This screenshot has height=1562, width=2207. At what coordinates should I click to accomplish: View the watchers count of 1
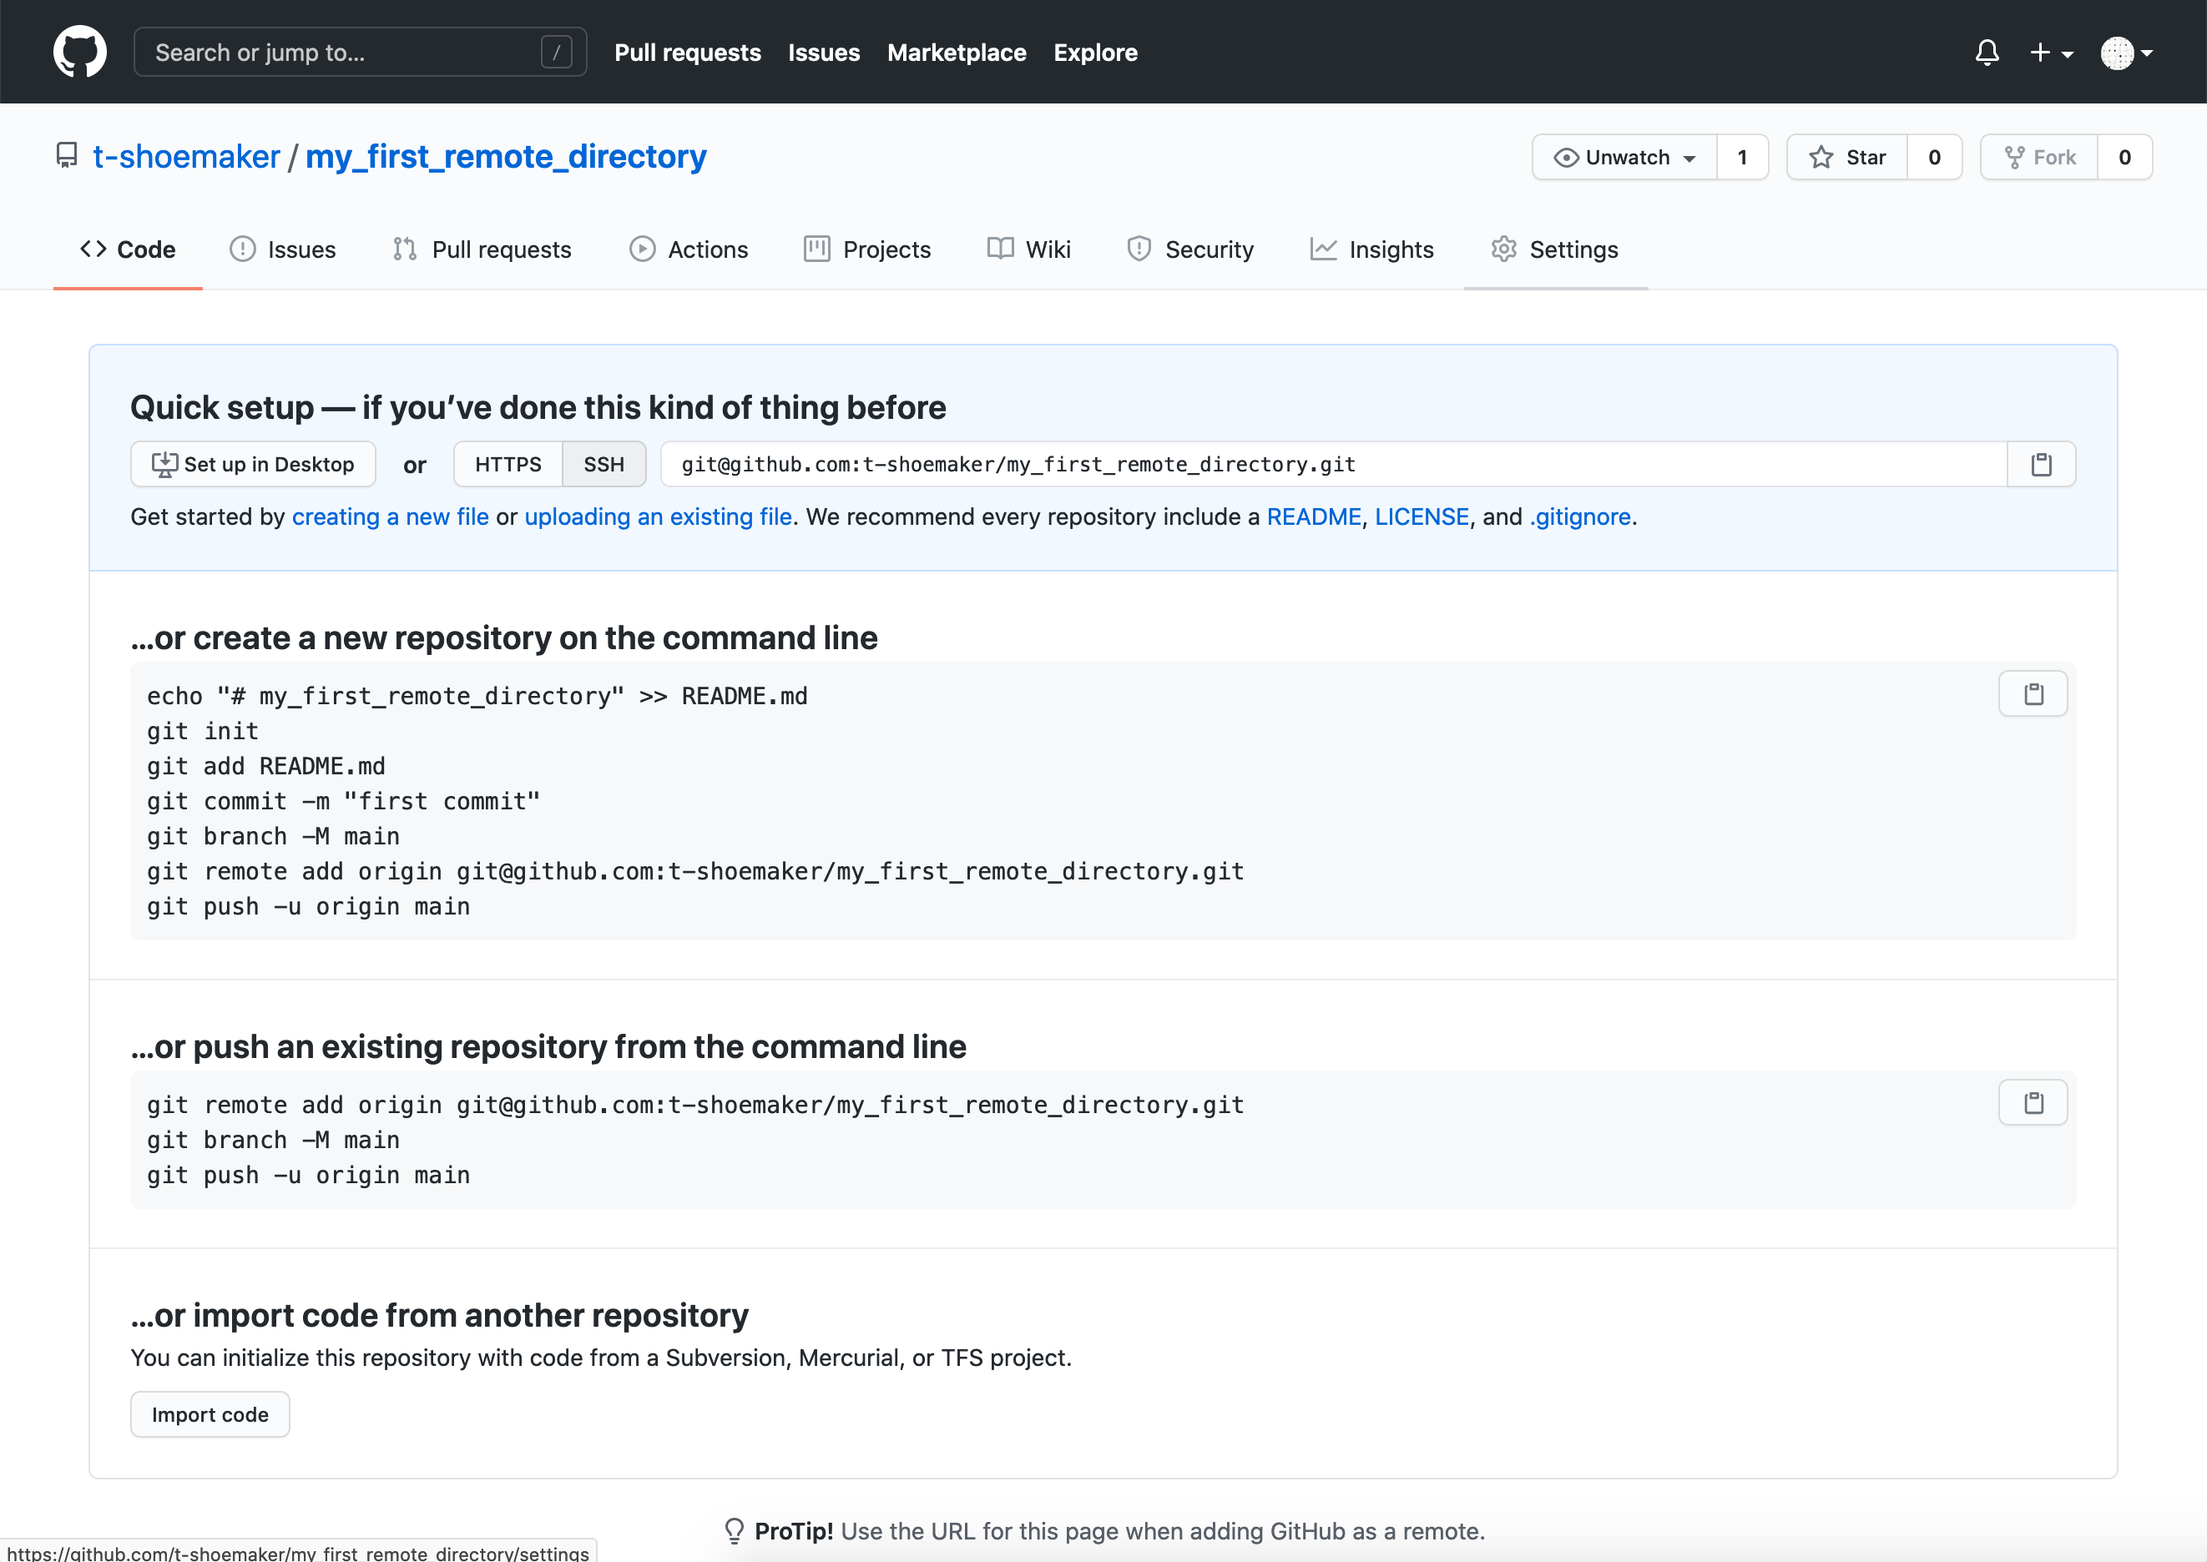click(1741, 157)
